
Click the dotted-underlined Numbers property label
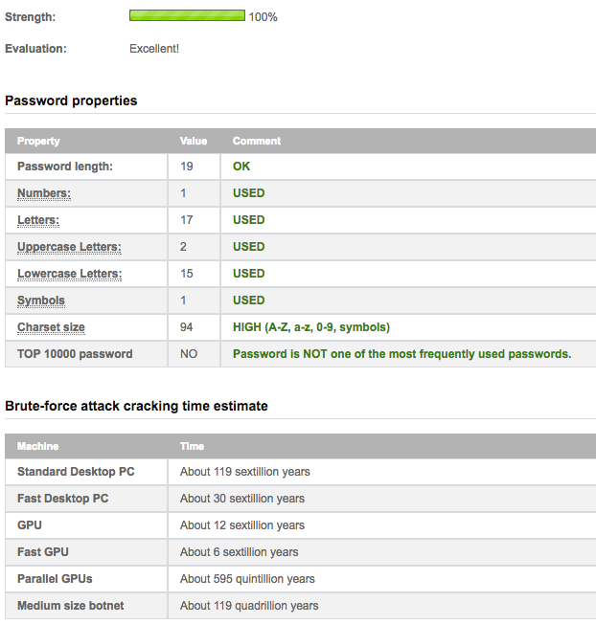tap(44, 193)
